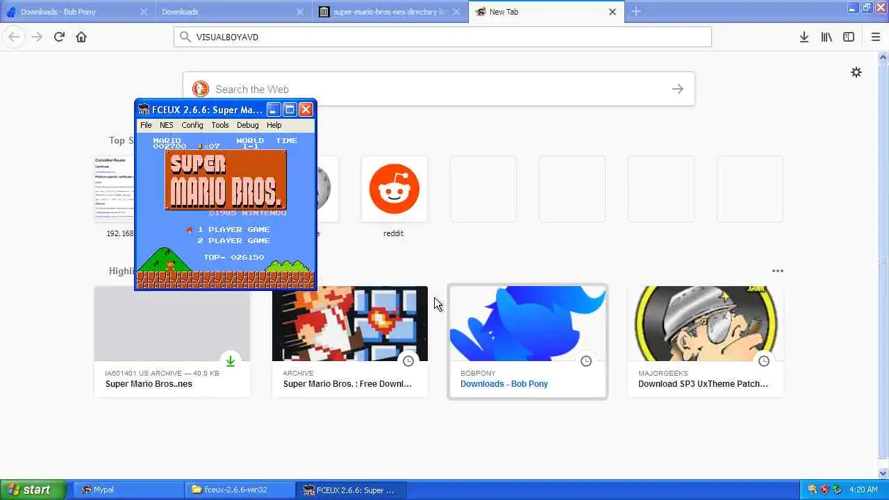The width and height of the screenshot is (889, 500).
Task: Open Super Mario Bros..nes highlight card
Action: pos(172,341)
